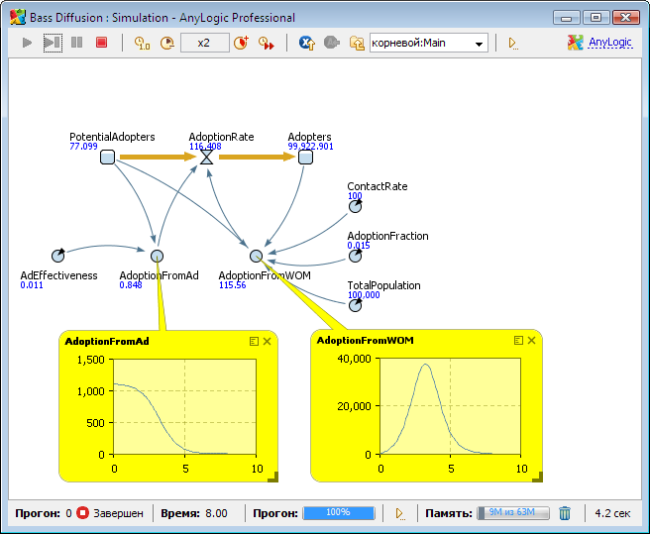650x534 pixels.
Task: Click ContactRate value 100
Action: [355, 196]
